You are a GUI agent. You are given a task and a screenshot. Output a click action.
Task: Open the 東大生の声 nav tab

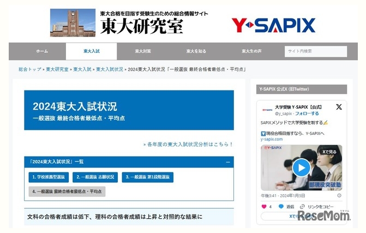pyautogui.click(x=251, y=51)
